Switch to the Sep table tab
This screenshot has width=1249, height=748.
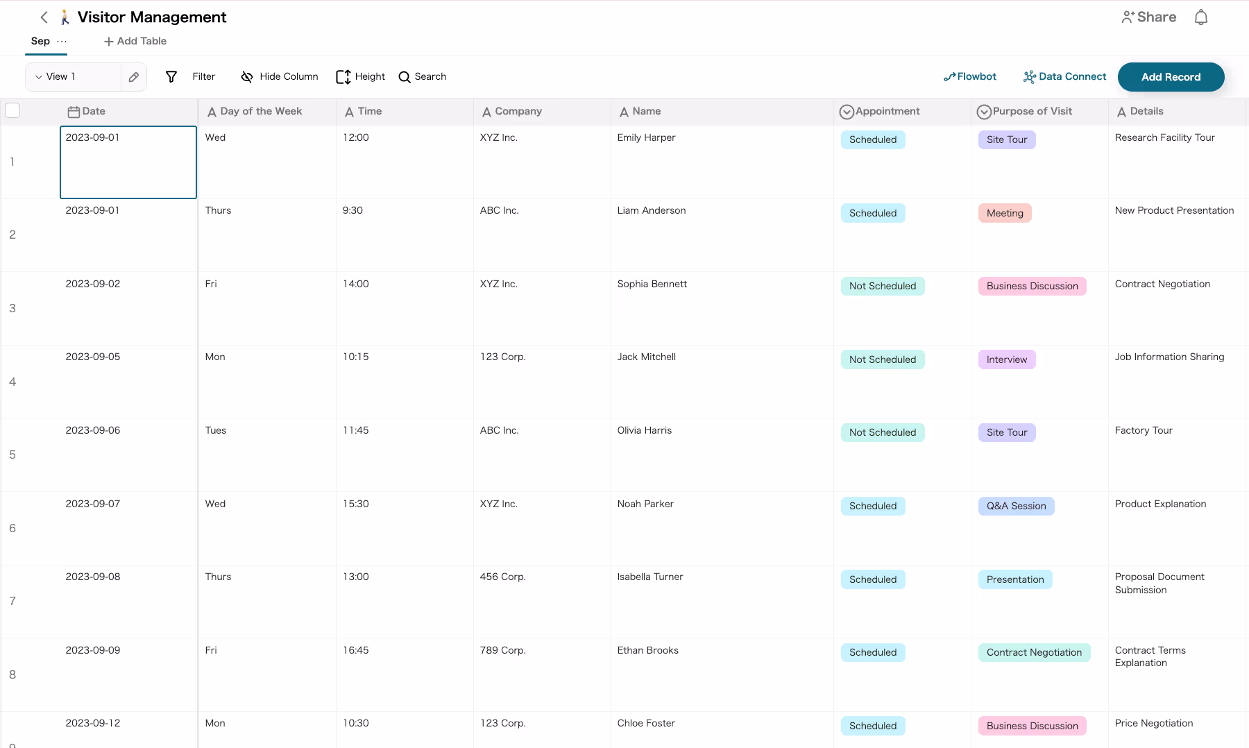coord(40,42)
